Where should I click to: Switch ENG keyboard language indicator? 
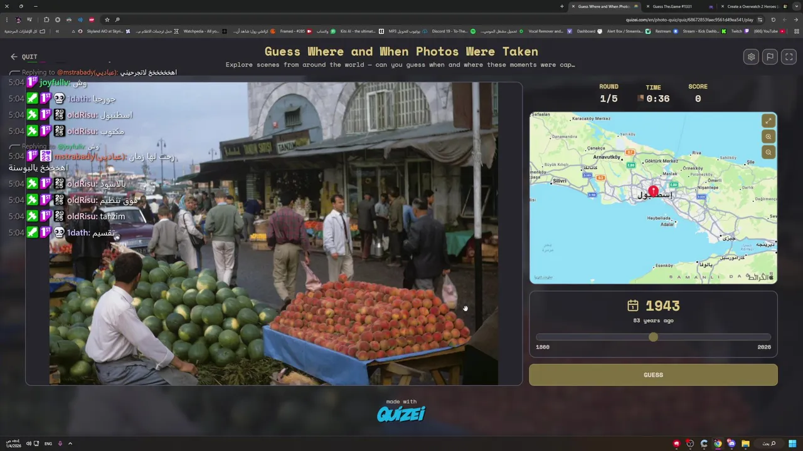click(x=48, y=443)
